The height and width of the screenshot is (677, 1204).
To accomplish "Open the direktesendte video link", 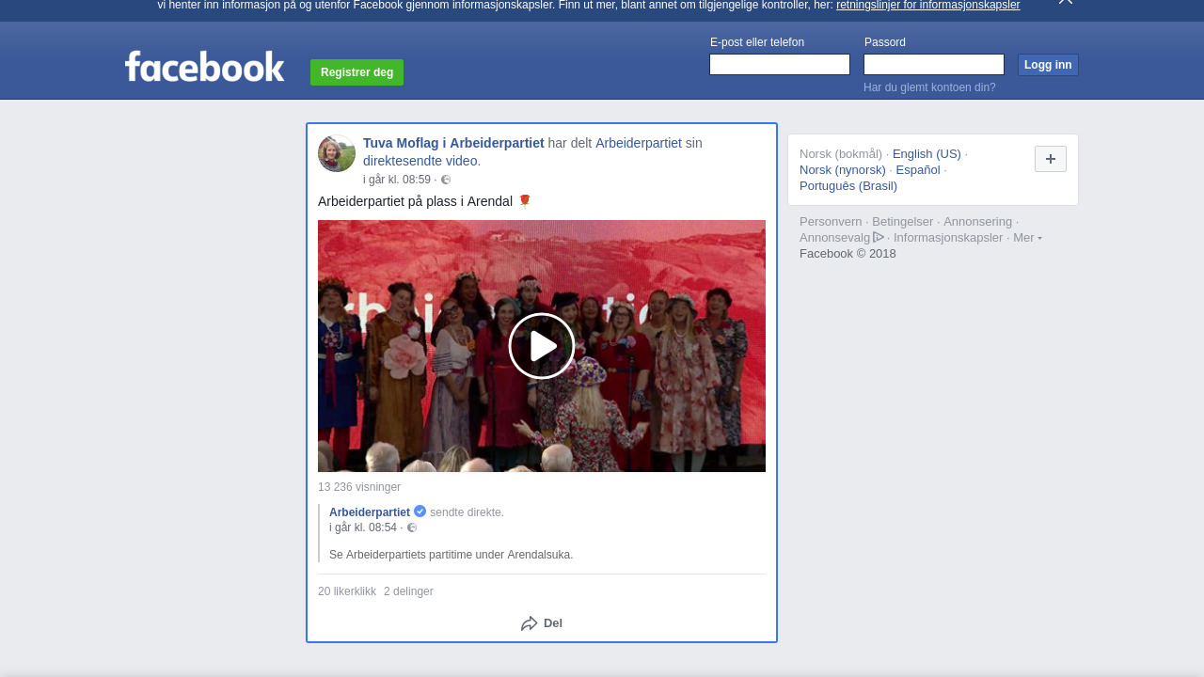I will pos(420,161).
